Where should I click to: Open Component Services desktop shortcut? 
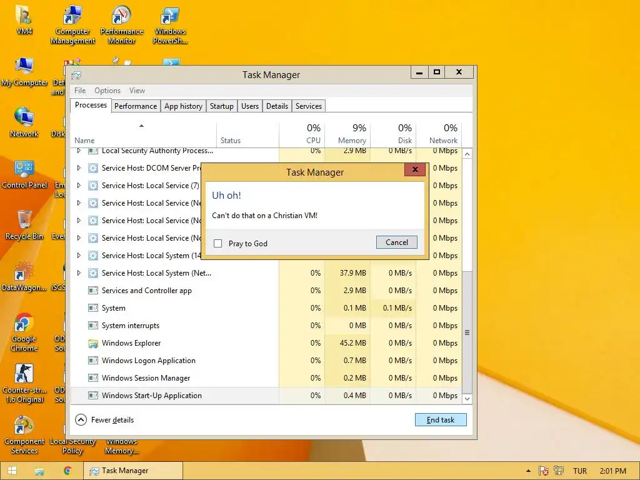point(24,435)
